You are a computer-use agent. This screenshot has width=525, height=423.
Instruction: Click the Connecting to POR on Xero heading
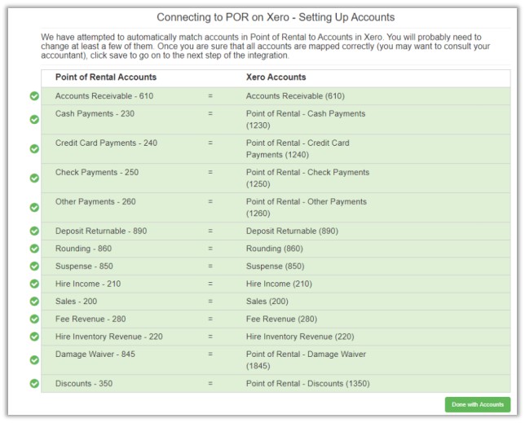[276, 17]
